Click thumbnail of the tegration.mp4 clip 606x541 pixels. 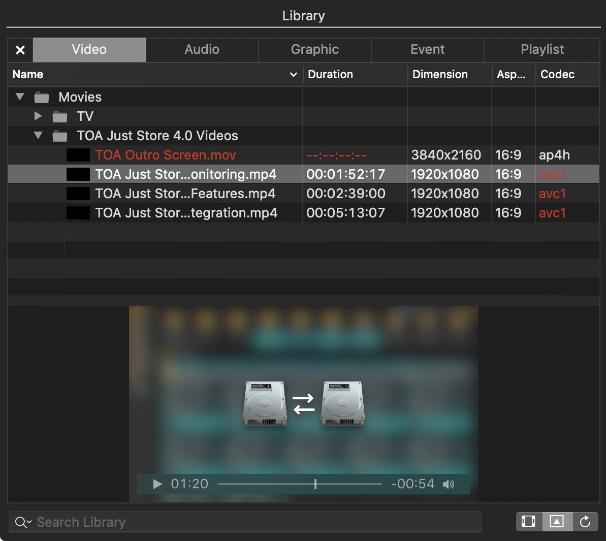78,213
